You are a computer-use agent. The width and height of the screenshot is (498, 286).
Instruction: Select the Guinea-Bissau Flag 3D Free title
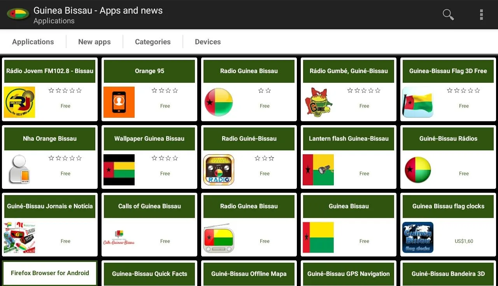(448, 71)
